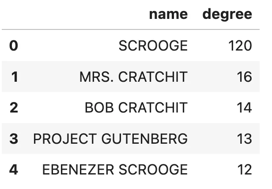
Task: Click the 'name' column header
Action: coord(168,15)
